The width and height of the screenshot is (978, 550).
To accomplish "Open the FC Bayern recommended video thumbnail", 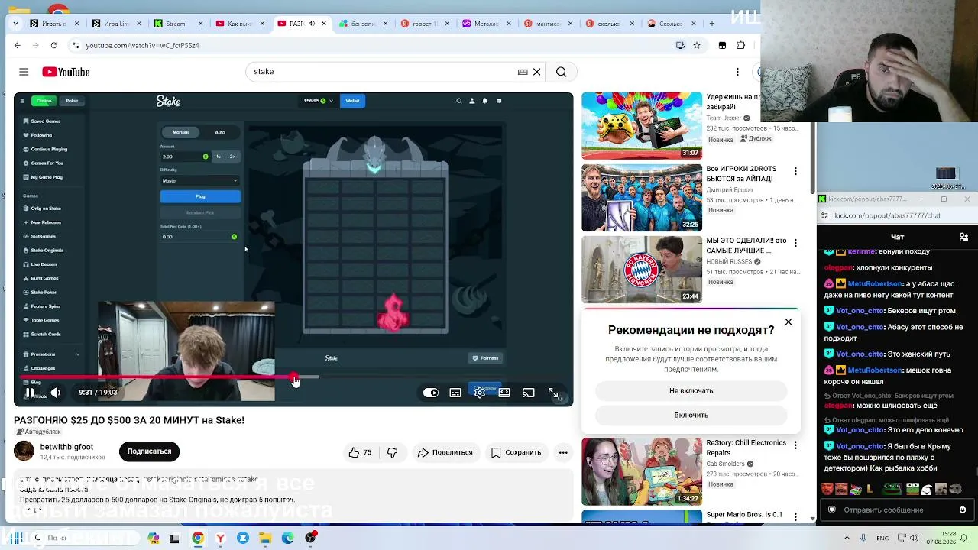I will point(642,270).
